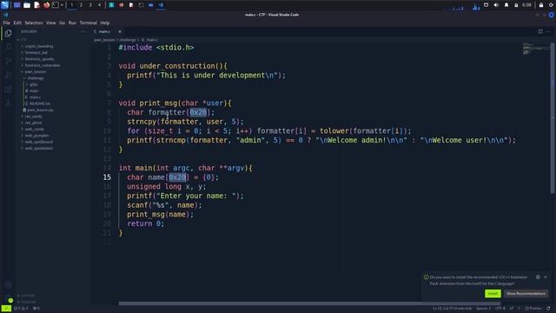Image resolution: width=556 pixels, height=313 pixels.
Task: Open the Edit menu
Action: (x=17, y=23)
